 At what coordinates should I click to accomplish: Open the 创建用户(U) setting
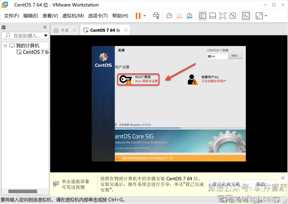coord(207,79)
